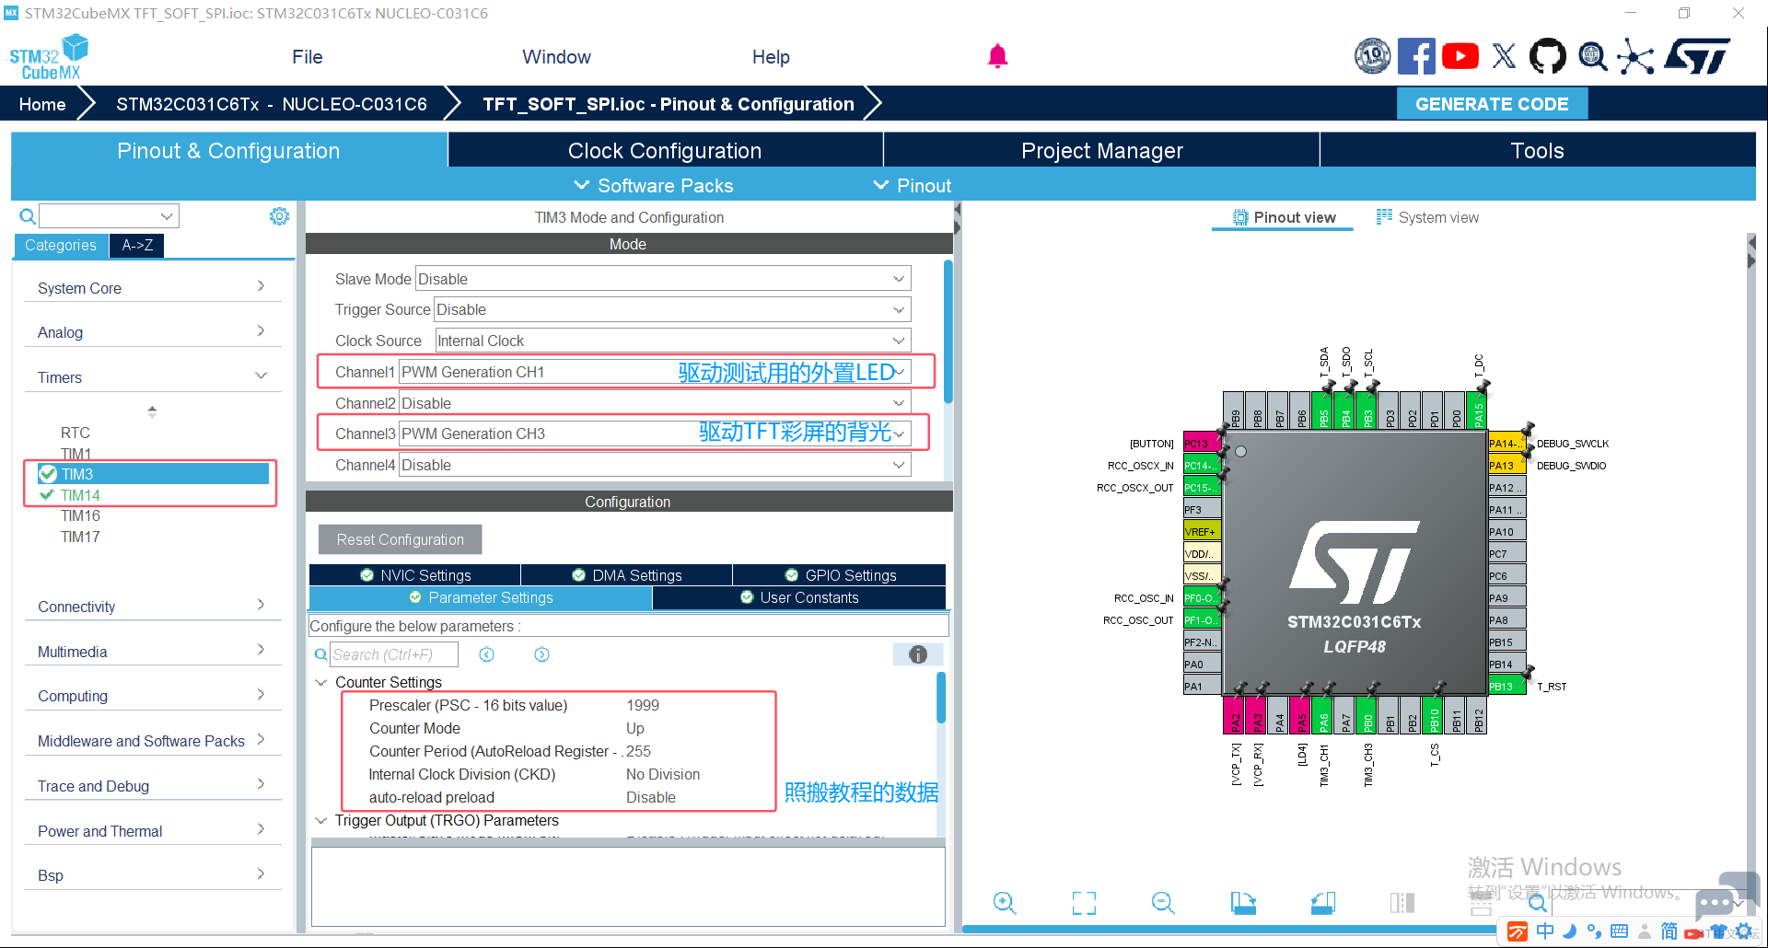Open the Channel2 dropdown

655,403
